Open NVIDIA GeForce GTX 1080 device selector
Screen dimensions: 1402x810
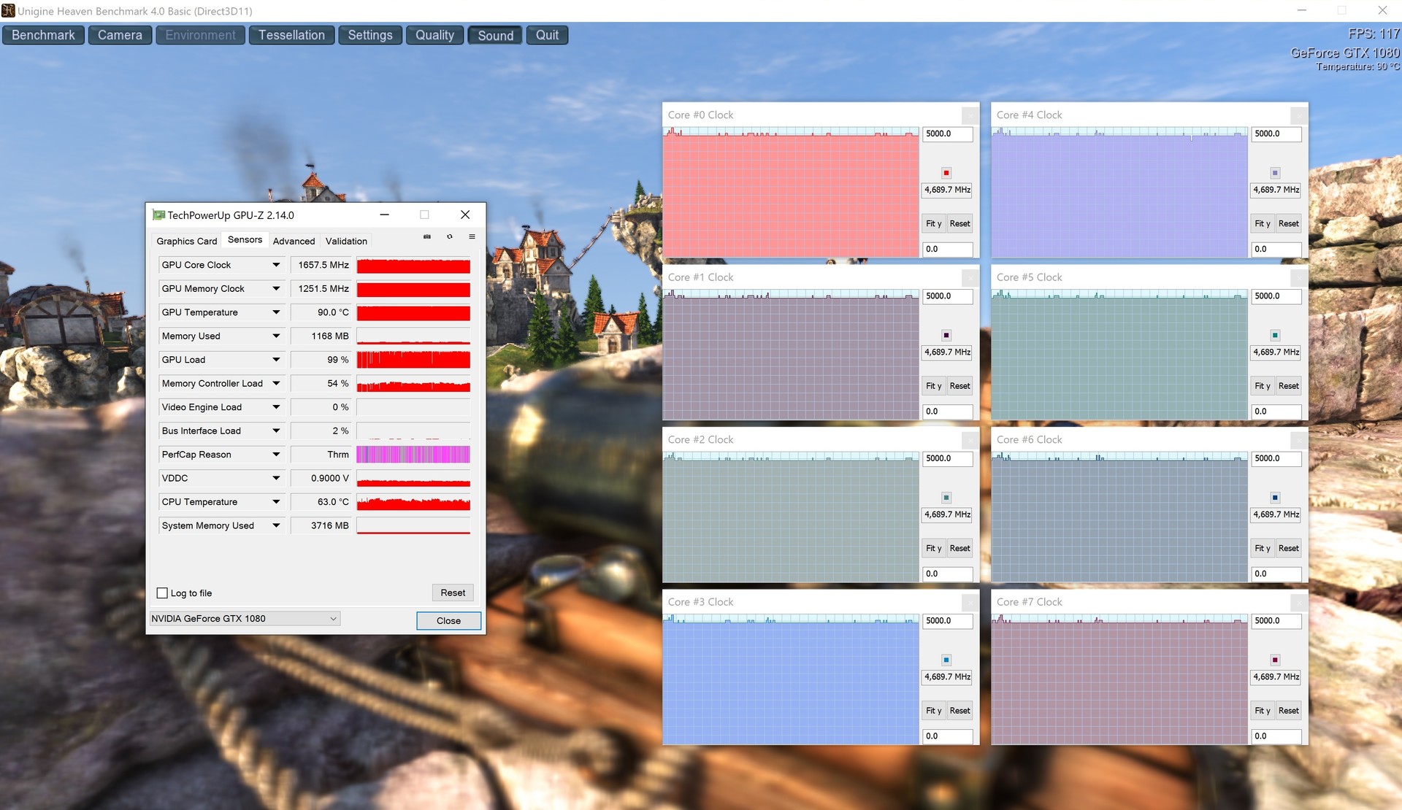tap(245, 619)
